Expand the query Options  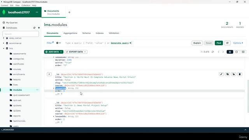(x=238, y=43)
